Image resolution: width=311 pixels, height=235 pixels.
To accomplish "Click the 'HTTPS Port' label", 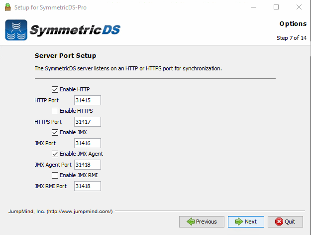I will [x=48, y=122].
